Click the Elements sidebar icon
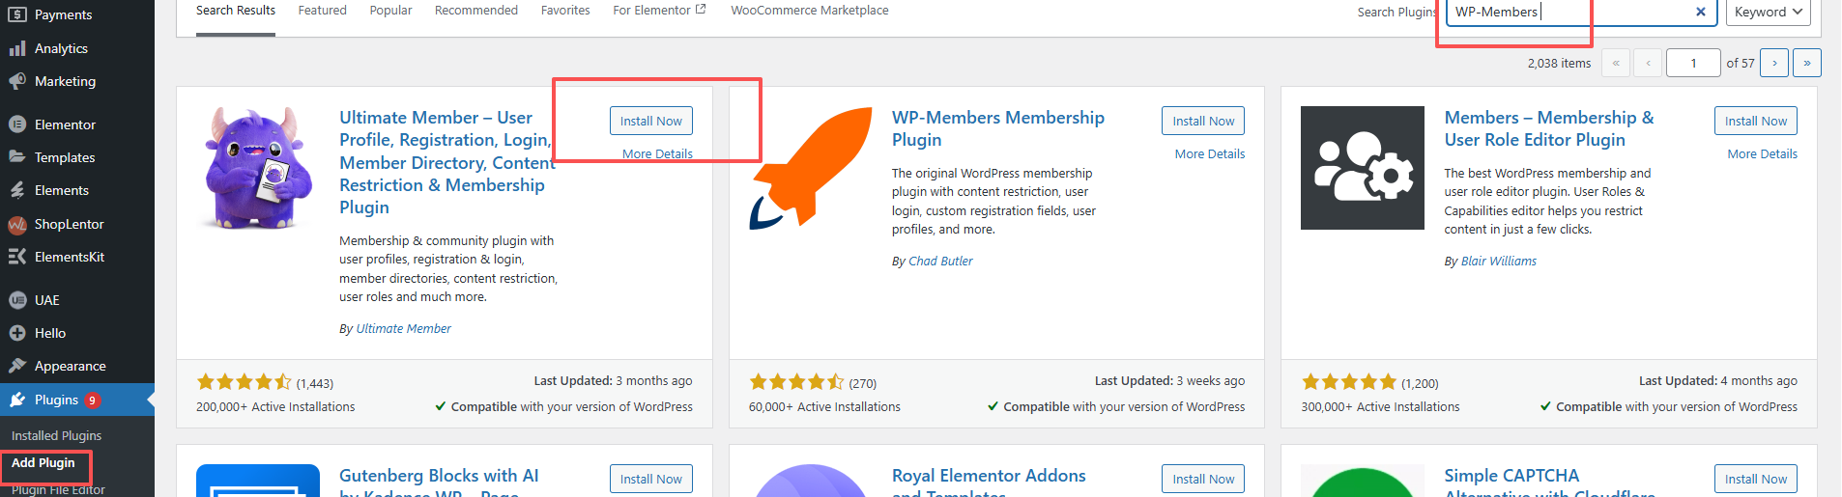This screenshot has height=497, width=1842. click(x=17, y=190)
